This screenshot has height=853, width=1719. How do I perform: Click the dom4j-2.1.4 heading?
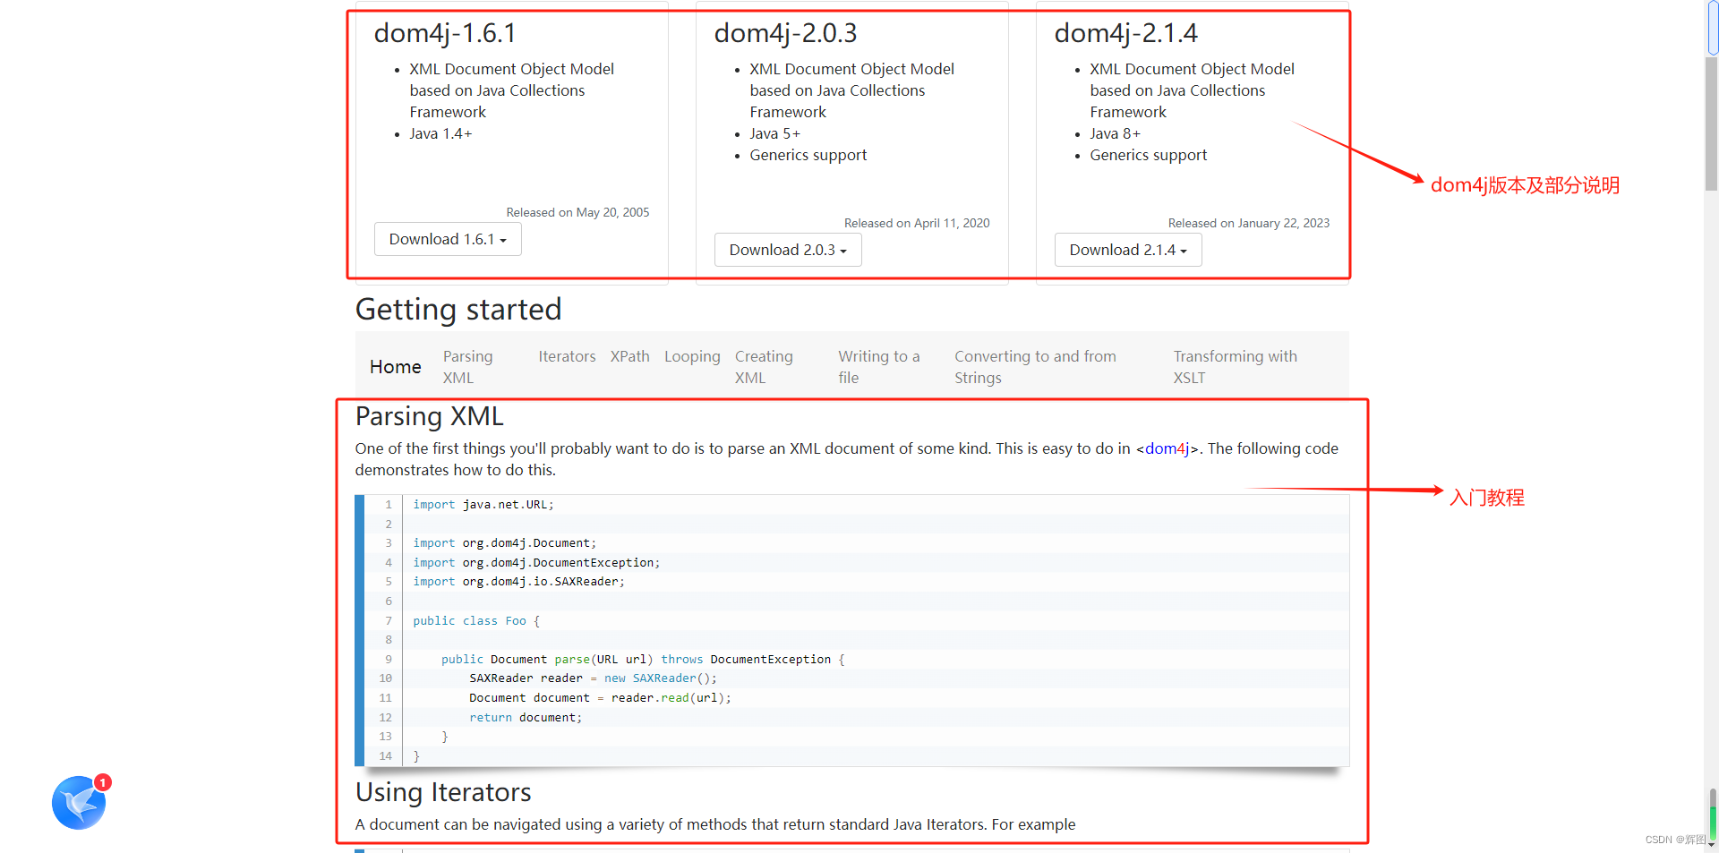[x=1125, y=33]
